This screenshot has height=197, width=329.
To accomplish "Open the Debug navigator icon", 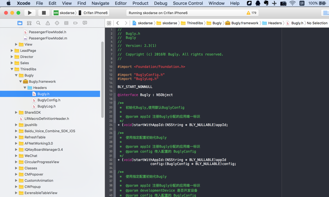I will click(66, 23).
